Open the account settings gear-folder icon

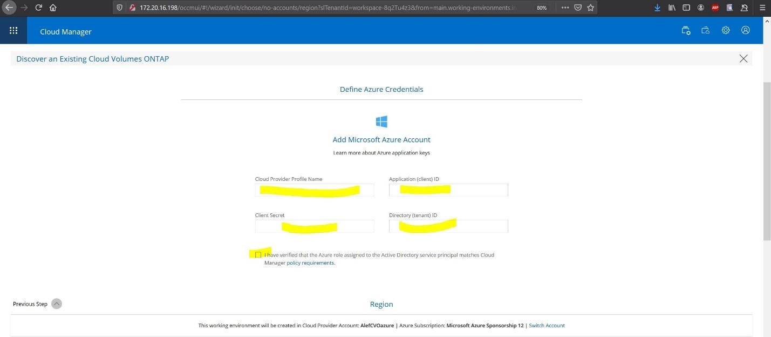tap(686, 31)
